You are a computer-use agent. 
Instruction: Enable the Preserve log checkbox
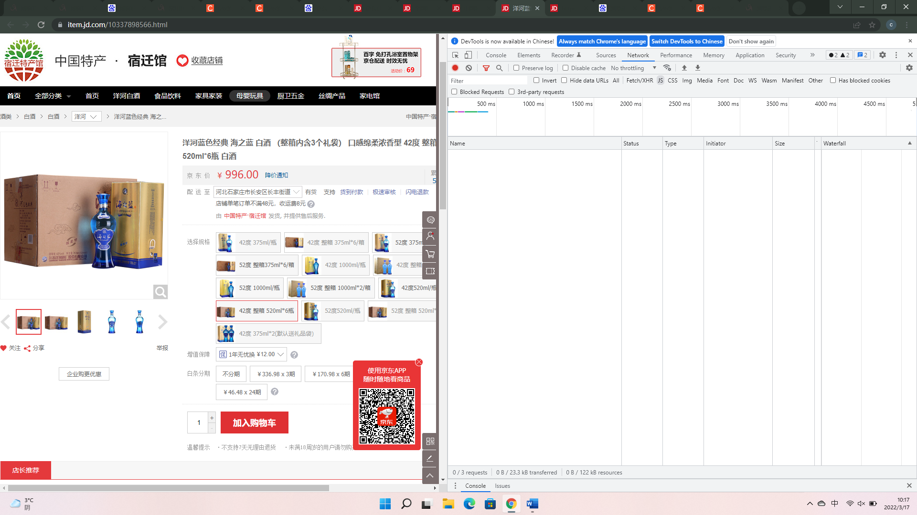tap(516, 68)
